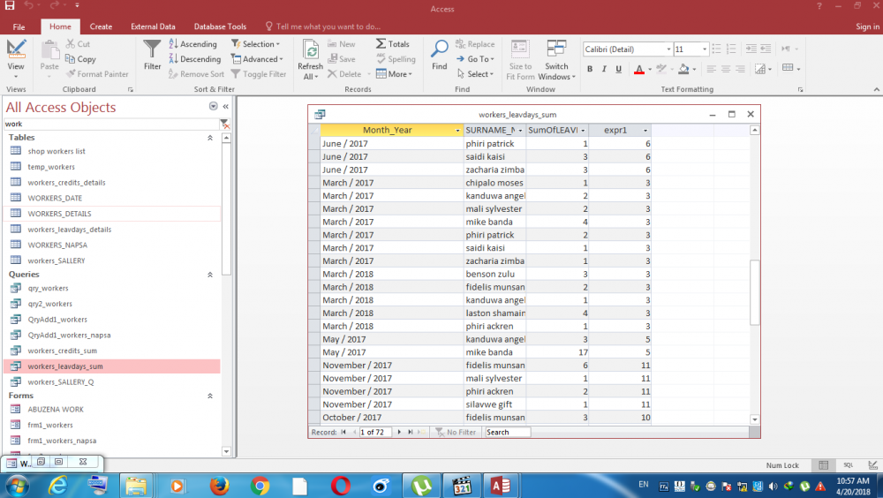883x498 pixels.
Task: Go to next record in navigator
Action: (399, 433)
